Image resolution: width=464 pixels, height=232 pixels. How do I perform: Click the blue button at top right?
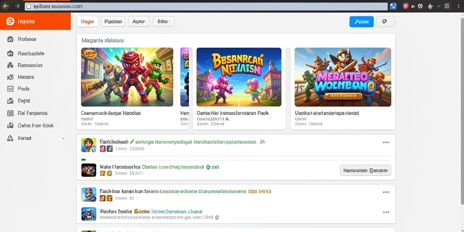[x=362, y=22]
